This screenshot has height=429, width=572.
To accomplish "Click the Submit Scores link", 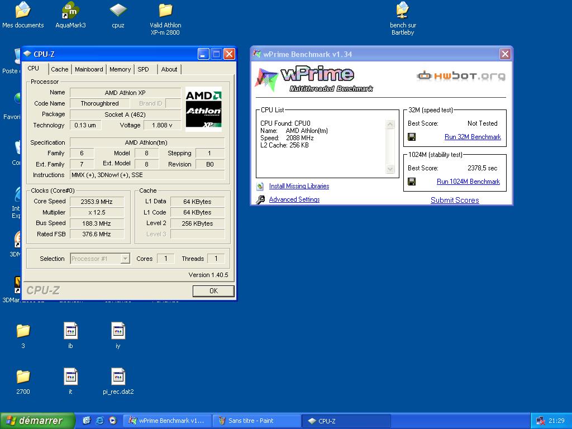I will click(455, 200).
